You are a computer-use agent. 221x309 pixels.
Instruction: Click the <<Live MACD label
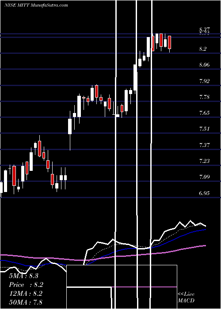coord(186,298)
